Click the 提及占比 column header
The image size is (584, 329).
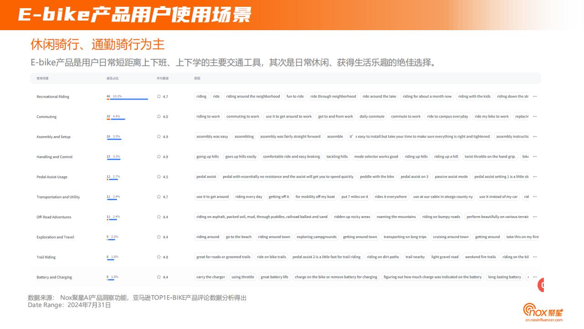coord(113,79)
